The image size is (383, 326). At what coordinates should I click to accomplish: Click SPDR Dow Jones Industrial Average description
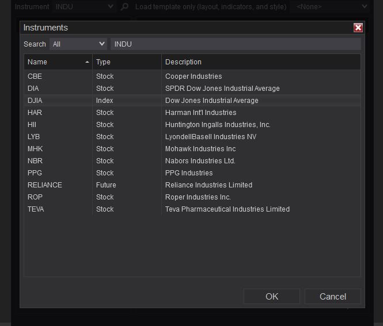222,89
